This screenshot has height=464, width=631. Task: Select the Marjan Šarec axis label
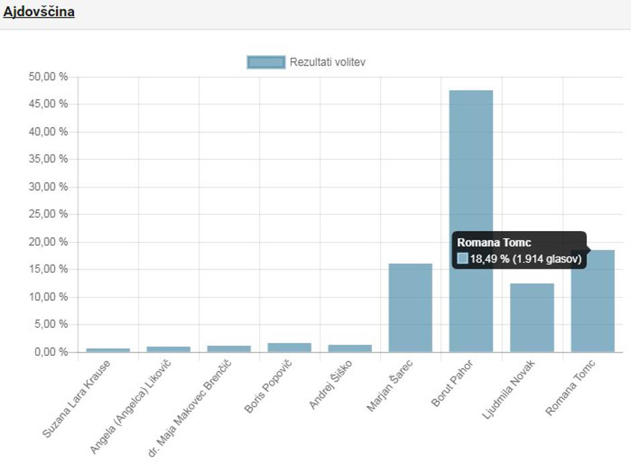pyautogui.click(x=391, y=386)
